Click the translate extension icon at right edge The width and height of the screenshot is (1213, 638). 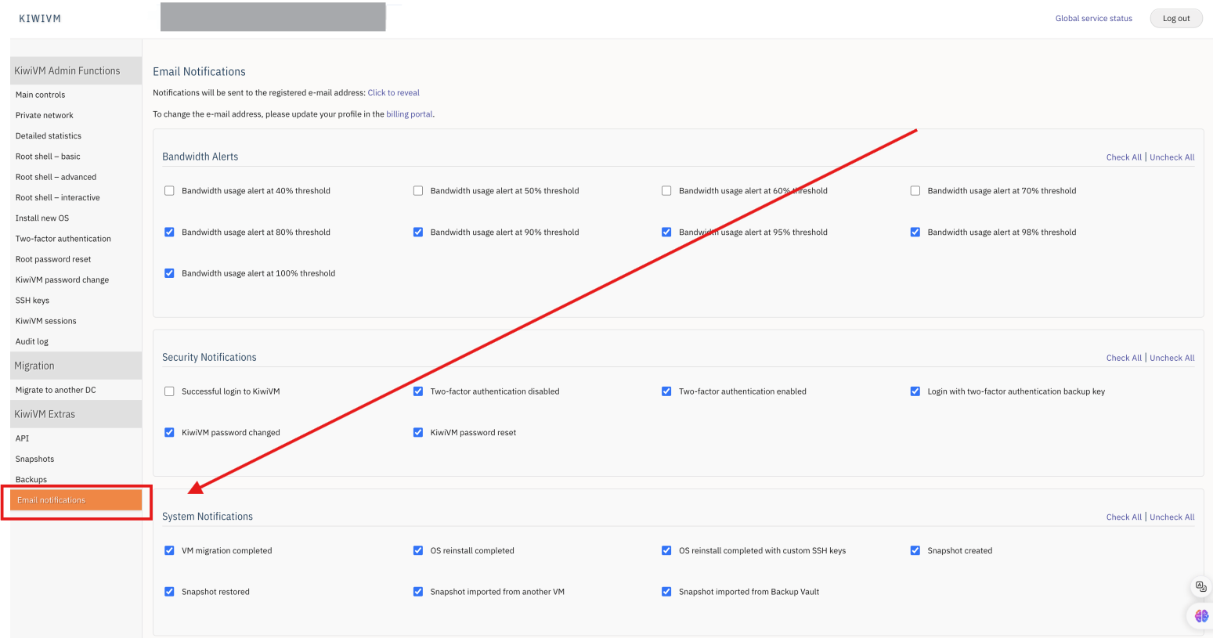1201,586
